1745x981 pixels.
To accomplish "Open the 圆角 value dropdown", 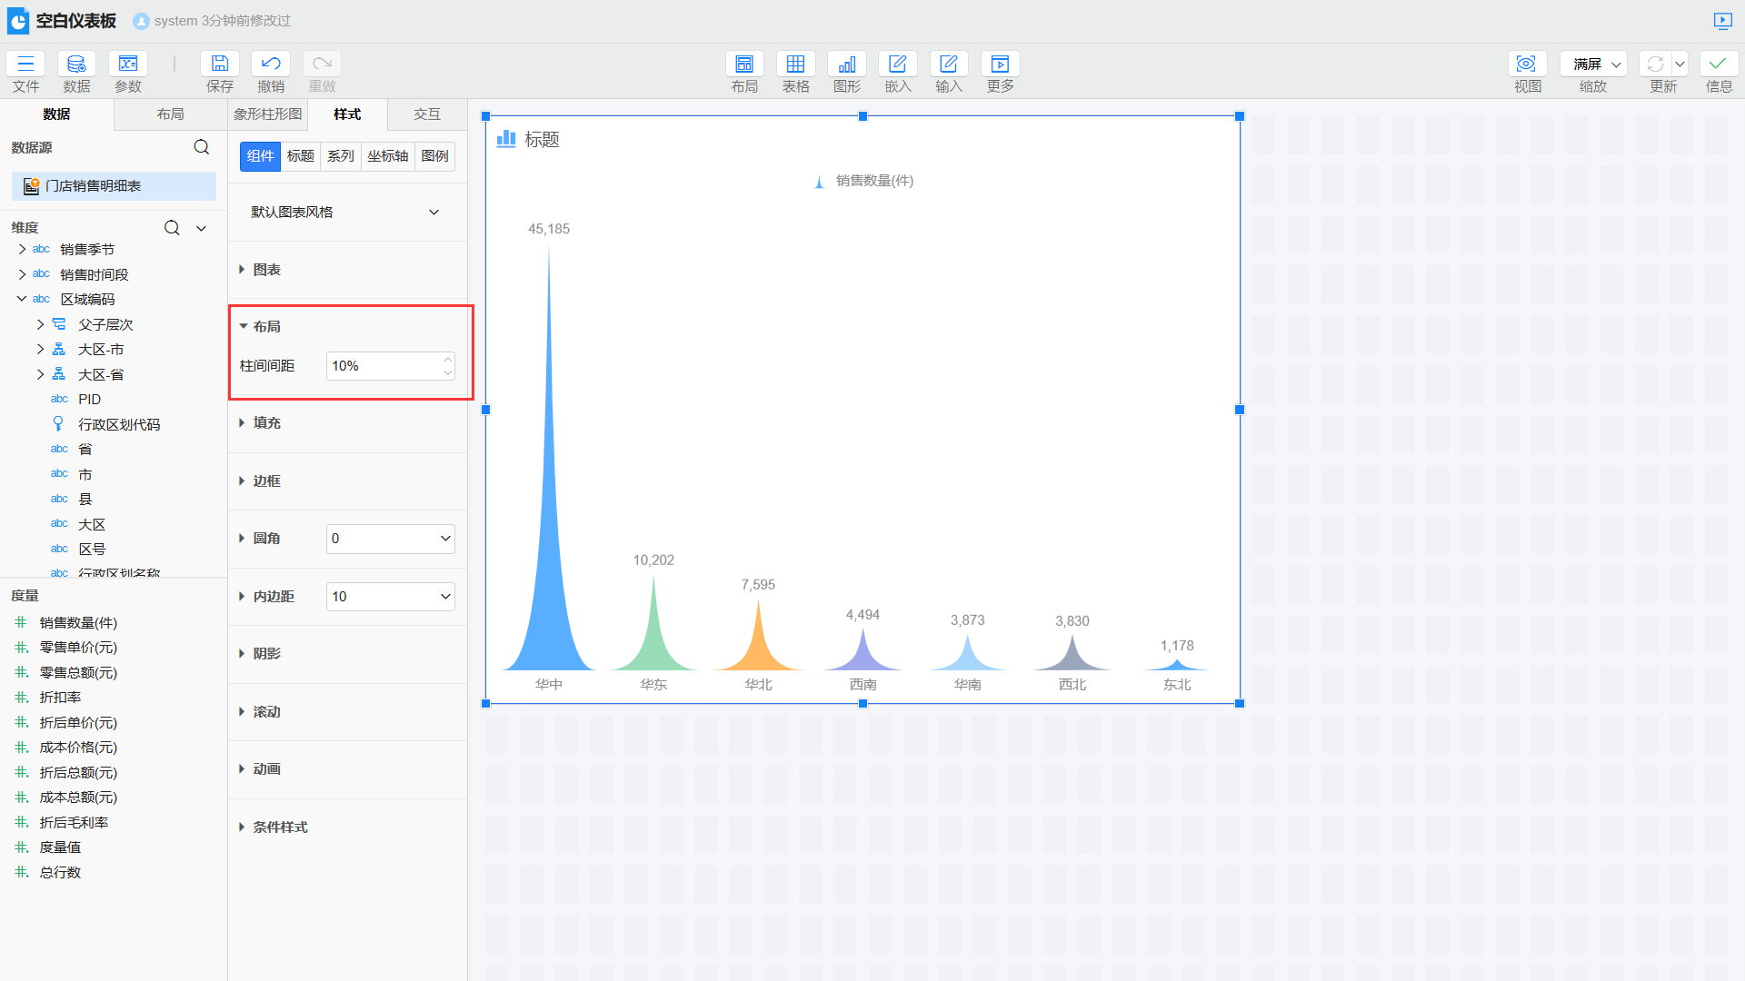I will 391,539.
